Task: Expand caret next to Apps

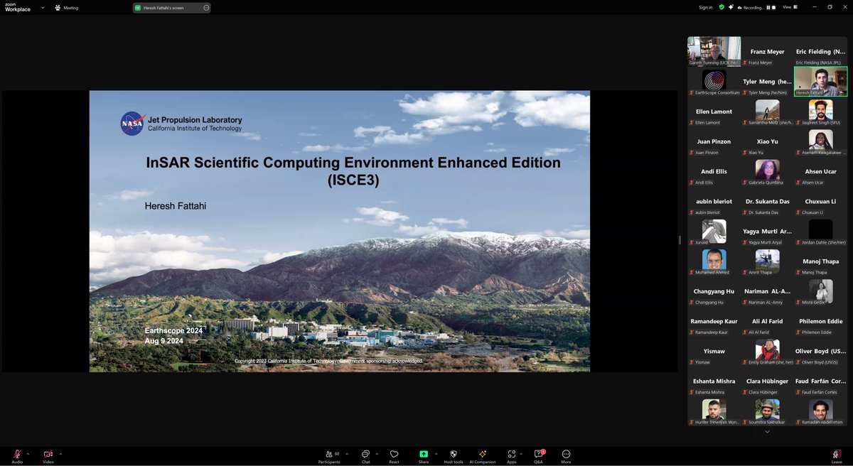Action: point(521,453)
